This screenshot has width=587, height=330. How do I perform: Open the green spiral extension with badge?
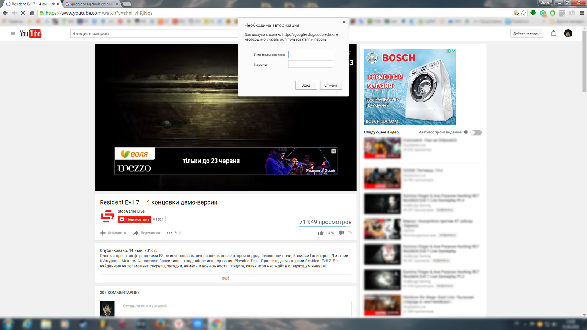543,13
